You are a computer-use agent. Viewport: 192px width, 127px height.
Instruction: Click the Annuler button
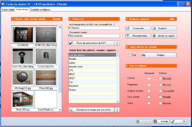click(x=161, y=122)
